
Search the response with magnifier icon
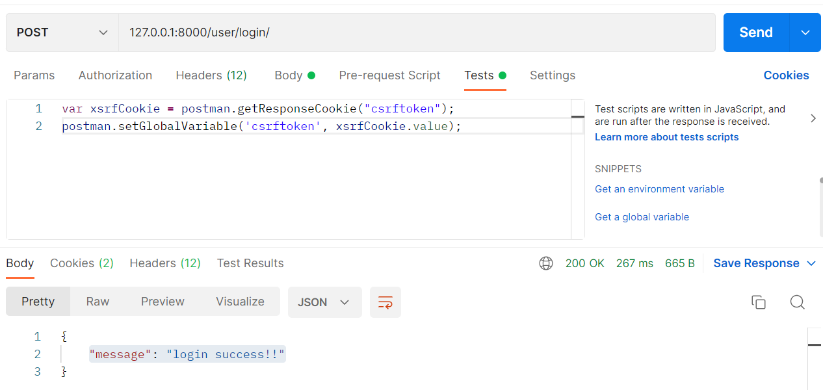798,302
